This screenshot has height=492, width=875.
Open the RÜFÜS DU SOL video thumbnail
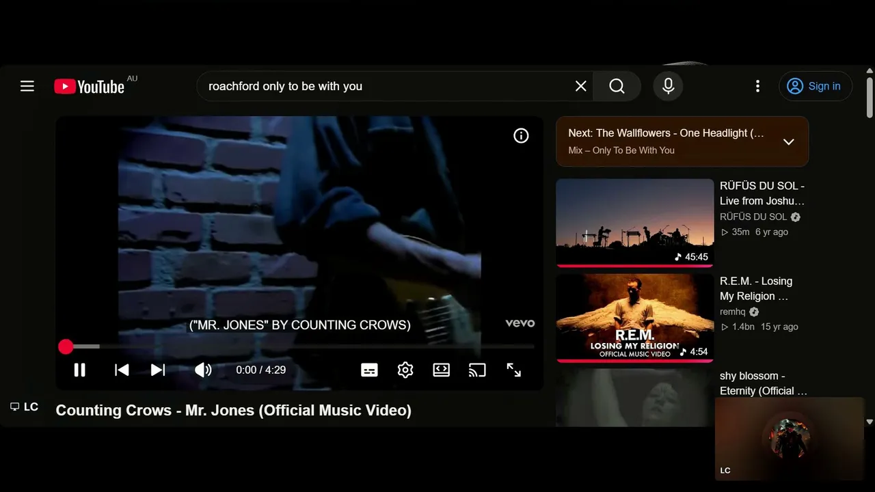click(635, 223)
